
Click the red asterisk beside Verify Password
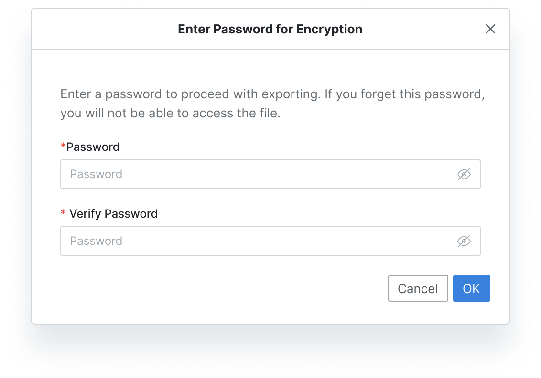(63, 213)
